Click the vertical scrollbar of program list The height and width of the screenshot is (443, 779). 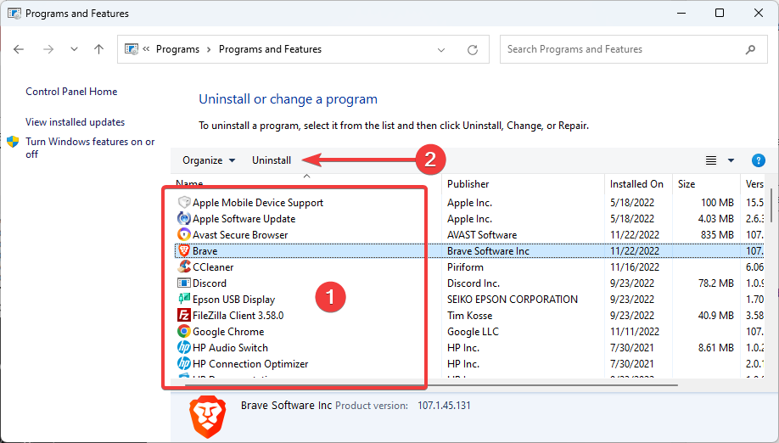pos(771,205)
